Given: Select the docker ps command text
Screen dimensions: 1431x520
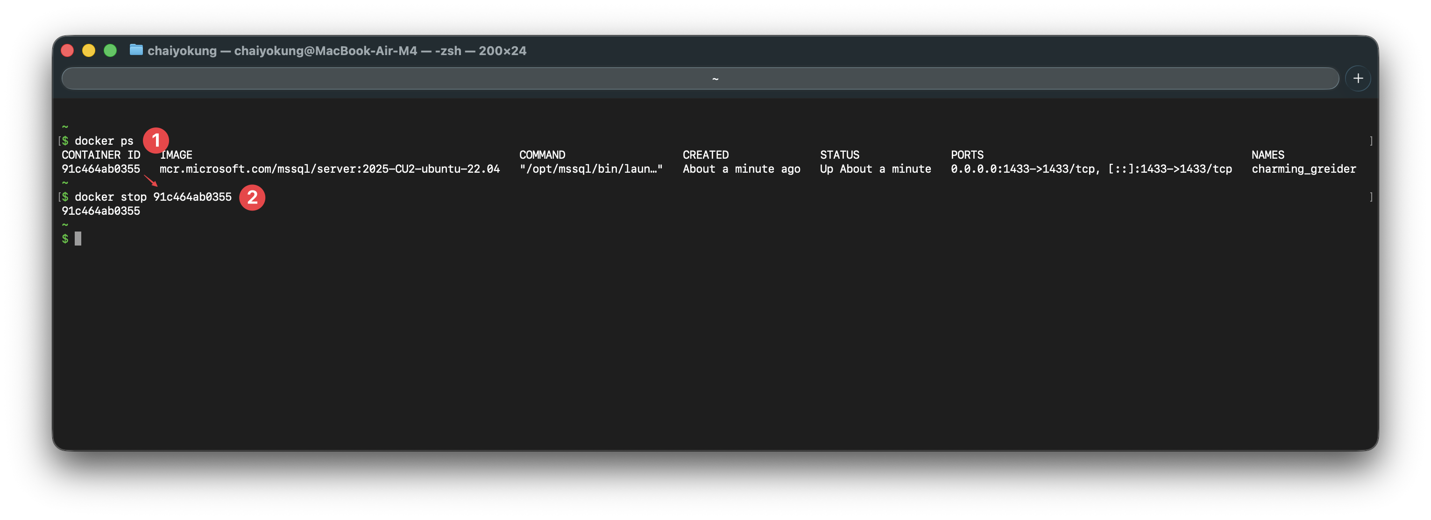Looking at the screenshot, I should tap(104, 141).
